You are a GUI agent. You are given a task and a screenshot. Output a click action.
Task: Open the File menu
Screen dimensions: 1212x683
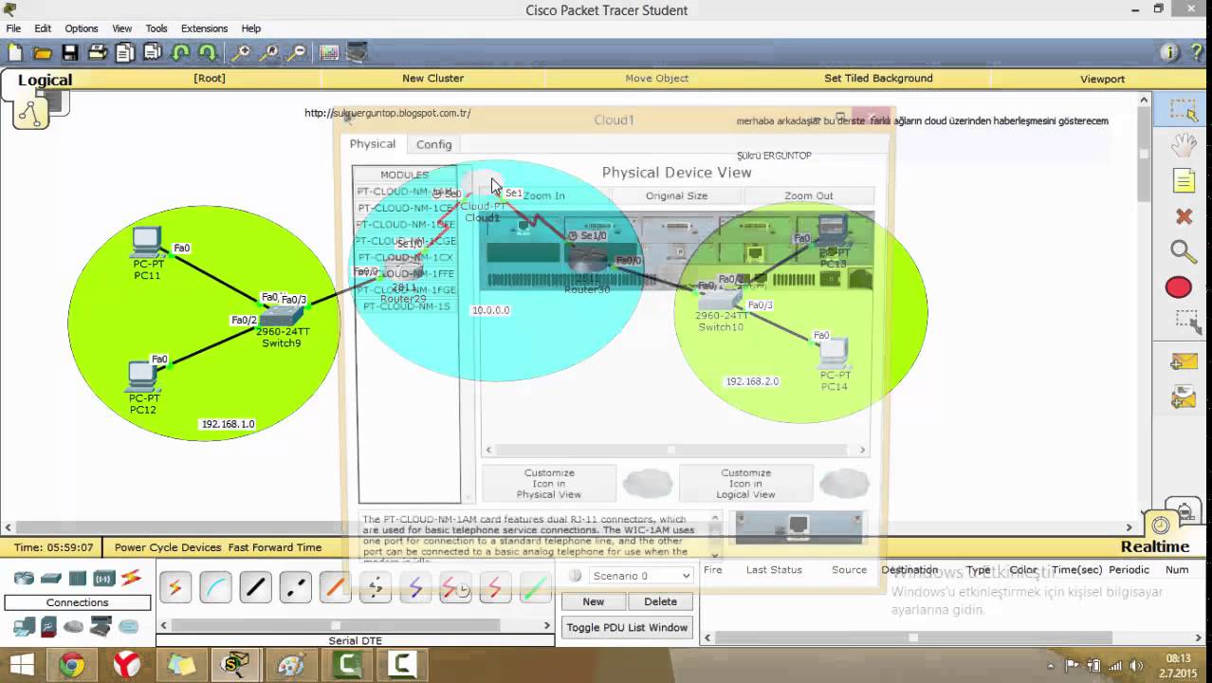click(x=13, y=28)
